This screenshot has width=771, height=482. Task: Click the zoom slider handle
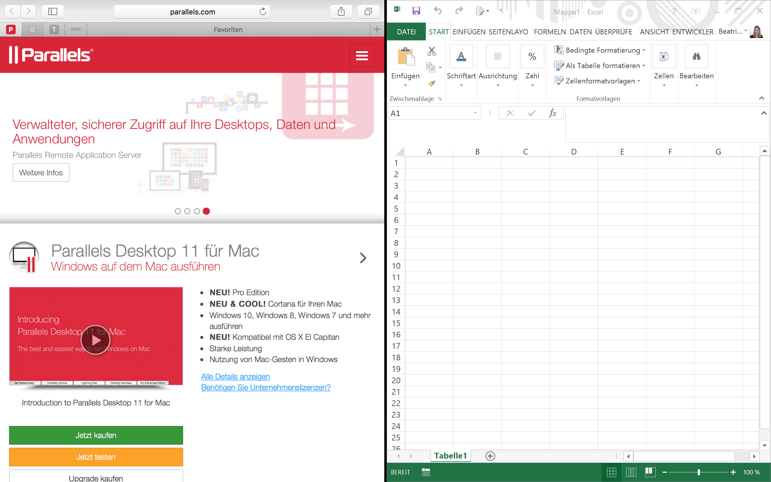click(699, 472)
